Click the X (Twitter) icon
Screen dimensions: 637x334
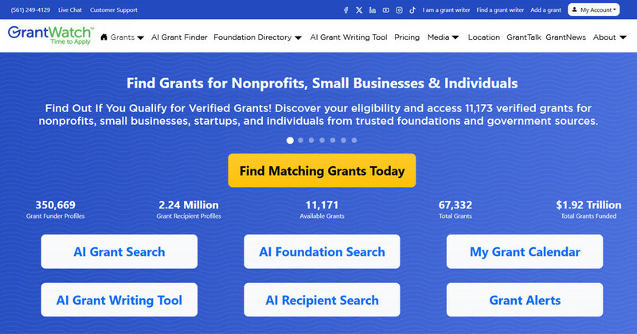tap(359, 10)
